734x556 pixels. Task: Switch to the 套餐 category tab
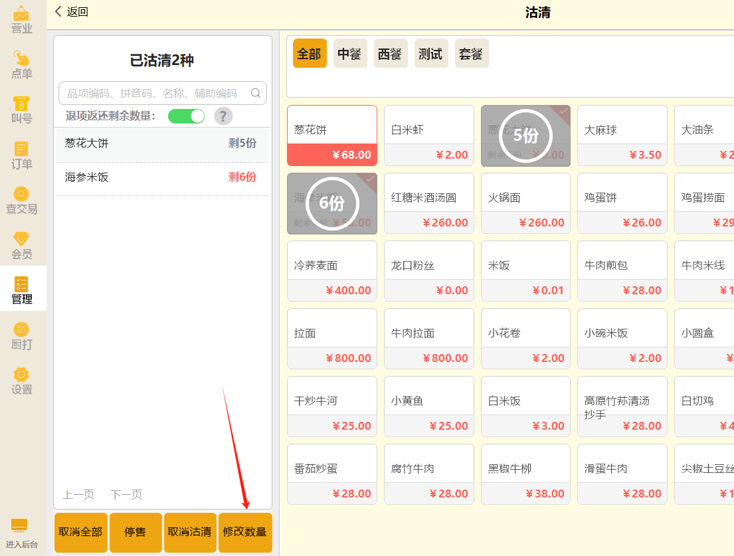tap(472, 53)
